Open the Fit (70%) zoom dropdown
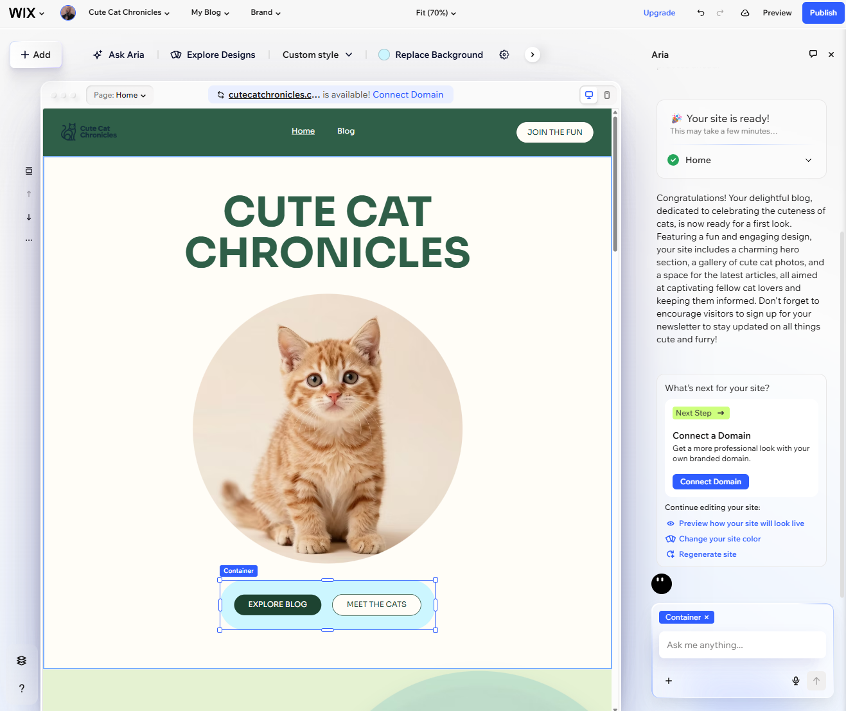The width and height of the screenshot is (846, 711). click(x=436, y=12)
